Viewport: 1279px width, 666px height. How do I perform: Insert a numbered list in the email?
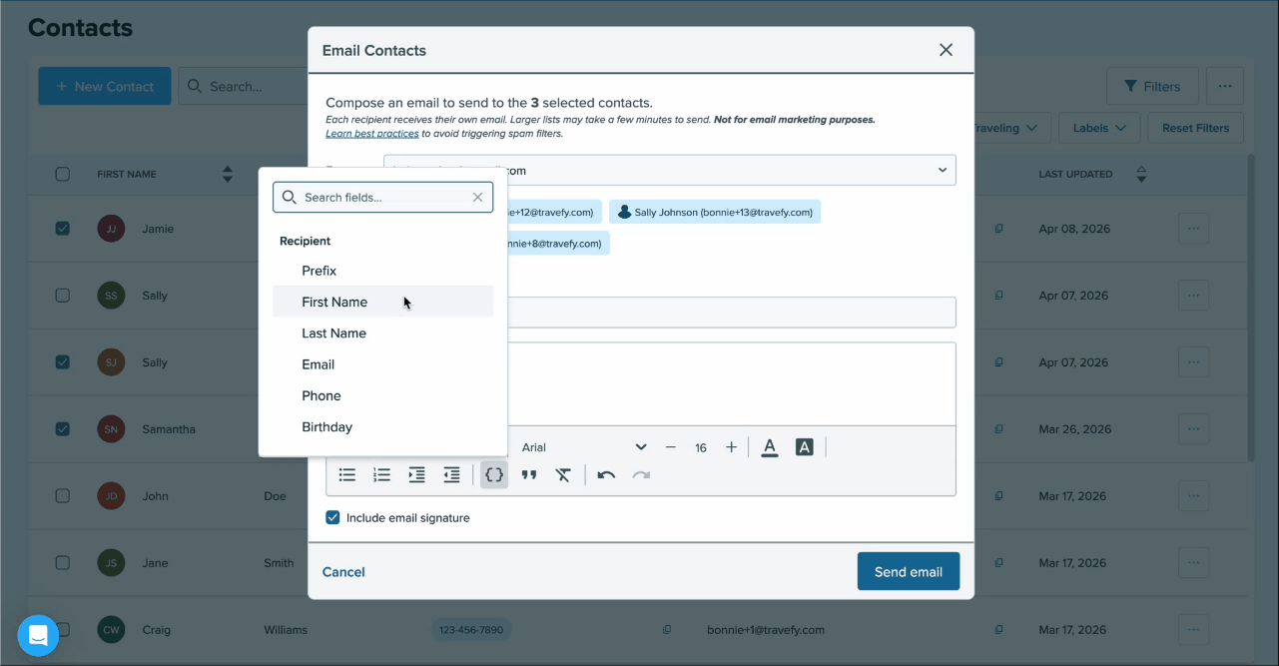381,475
